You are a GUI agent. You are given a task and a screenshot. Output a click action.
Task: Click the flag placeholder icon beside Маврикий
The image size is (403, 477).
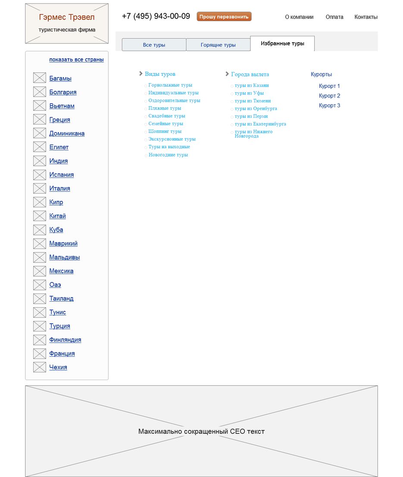(40, 243)
